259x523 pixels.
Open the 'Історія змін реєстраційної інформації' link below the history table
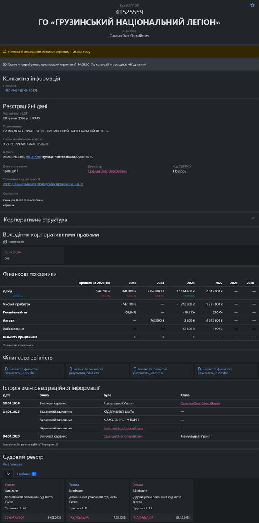(30, 444)
